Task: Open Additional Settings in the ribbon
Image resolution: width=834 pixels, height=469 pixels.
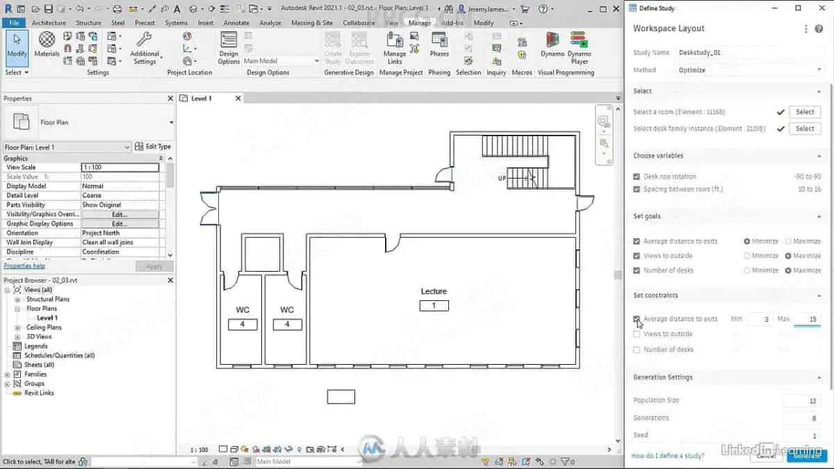Action: click(145, 47)
